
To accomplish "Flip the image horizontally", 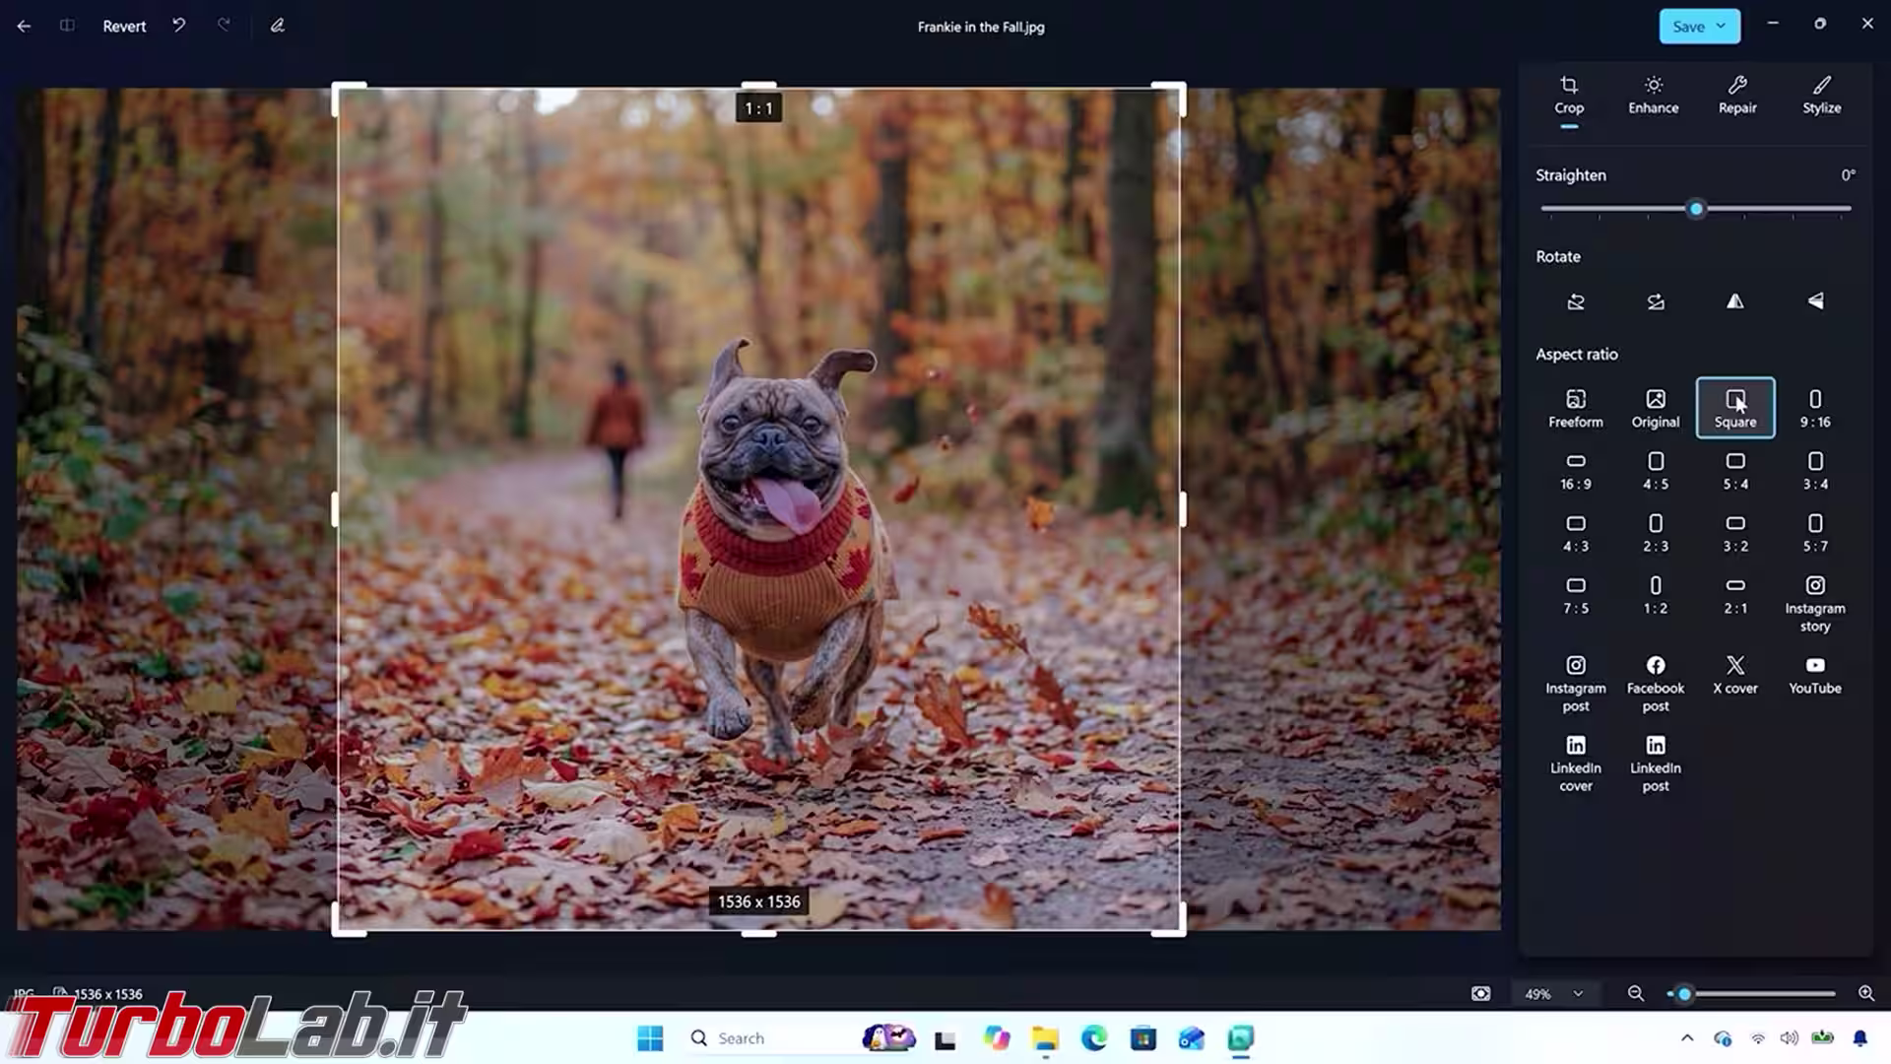I will [1735, 301].
